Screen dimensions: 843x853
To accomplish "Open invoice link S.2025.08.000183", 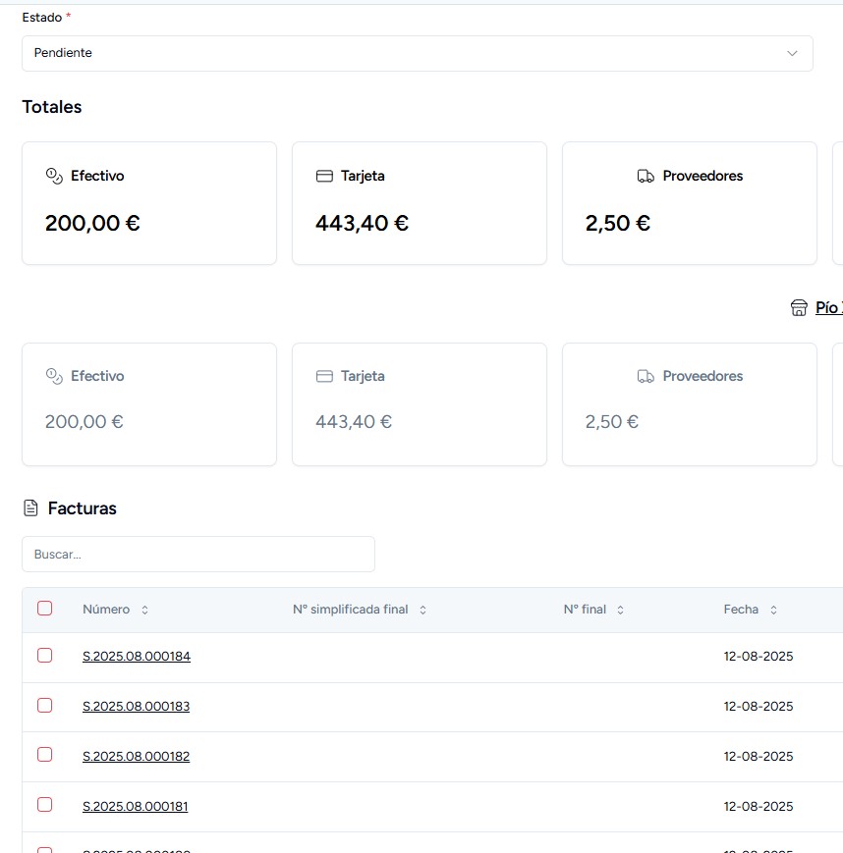I will (137, 707).
